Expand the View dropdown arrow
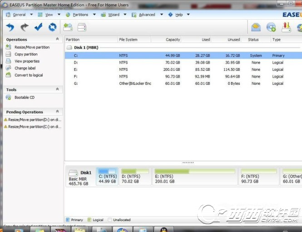 coord(59,15)
